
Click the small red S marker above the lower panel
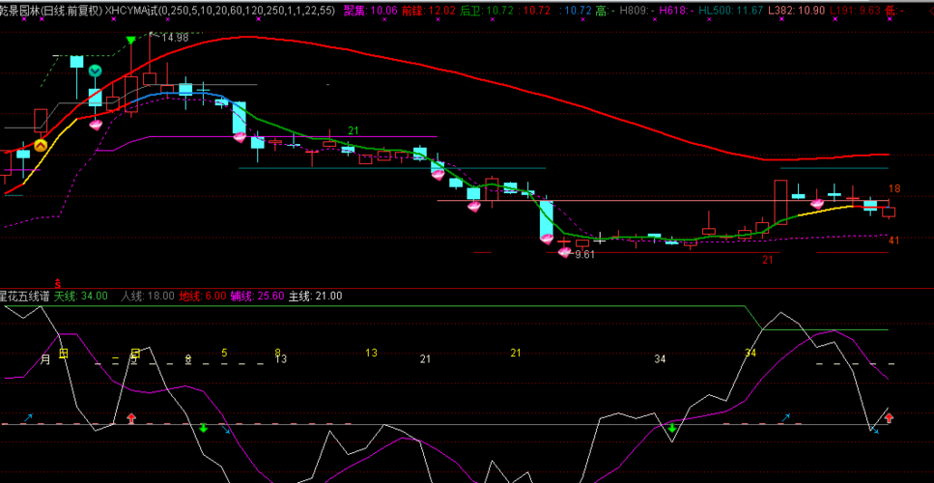click(58, 282)
